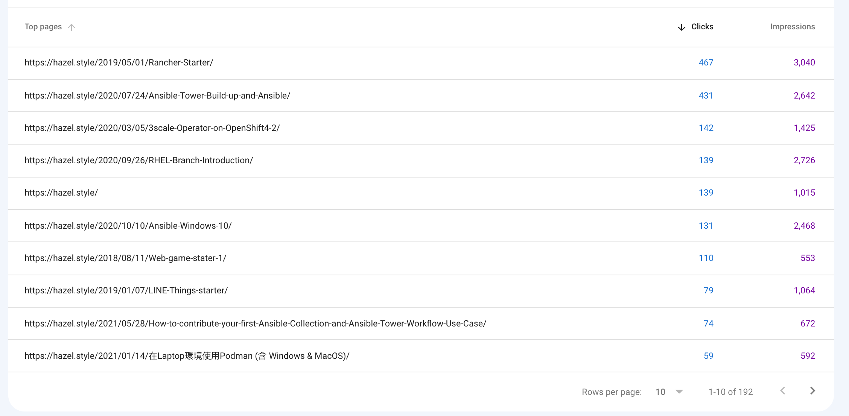Click the 131 clicks value
Screen dimensions: 849x416
[x=706, y=226]
